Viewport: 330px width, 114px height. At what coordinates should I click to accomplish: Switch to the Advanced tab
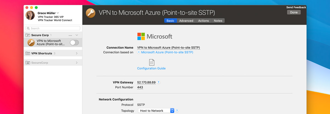[186, 21]
